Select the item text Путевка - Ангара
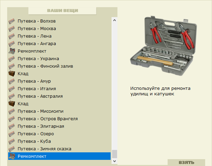Image resolution: width=212 pixels, height=166 pixels. (37, 44)
